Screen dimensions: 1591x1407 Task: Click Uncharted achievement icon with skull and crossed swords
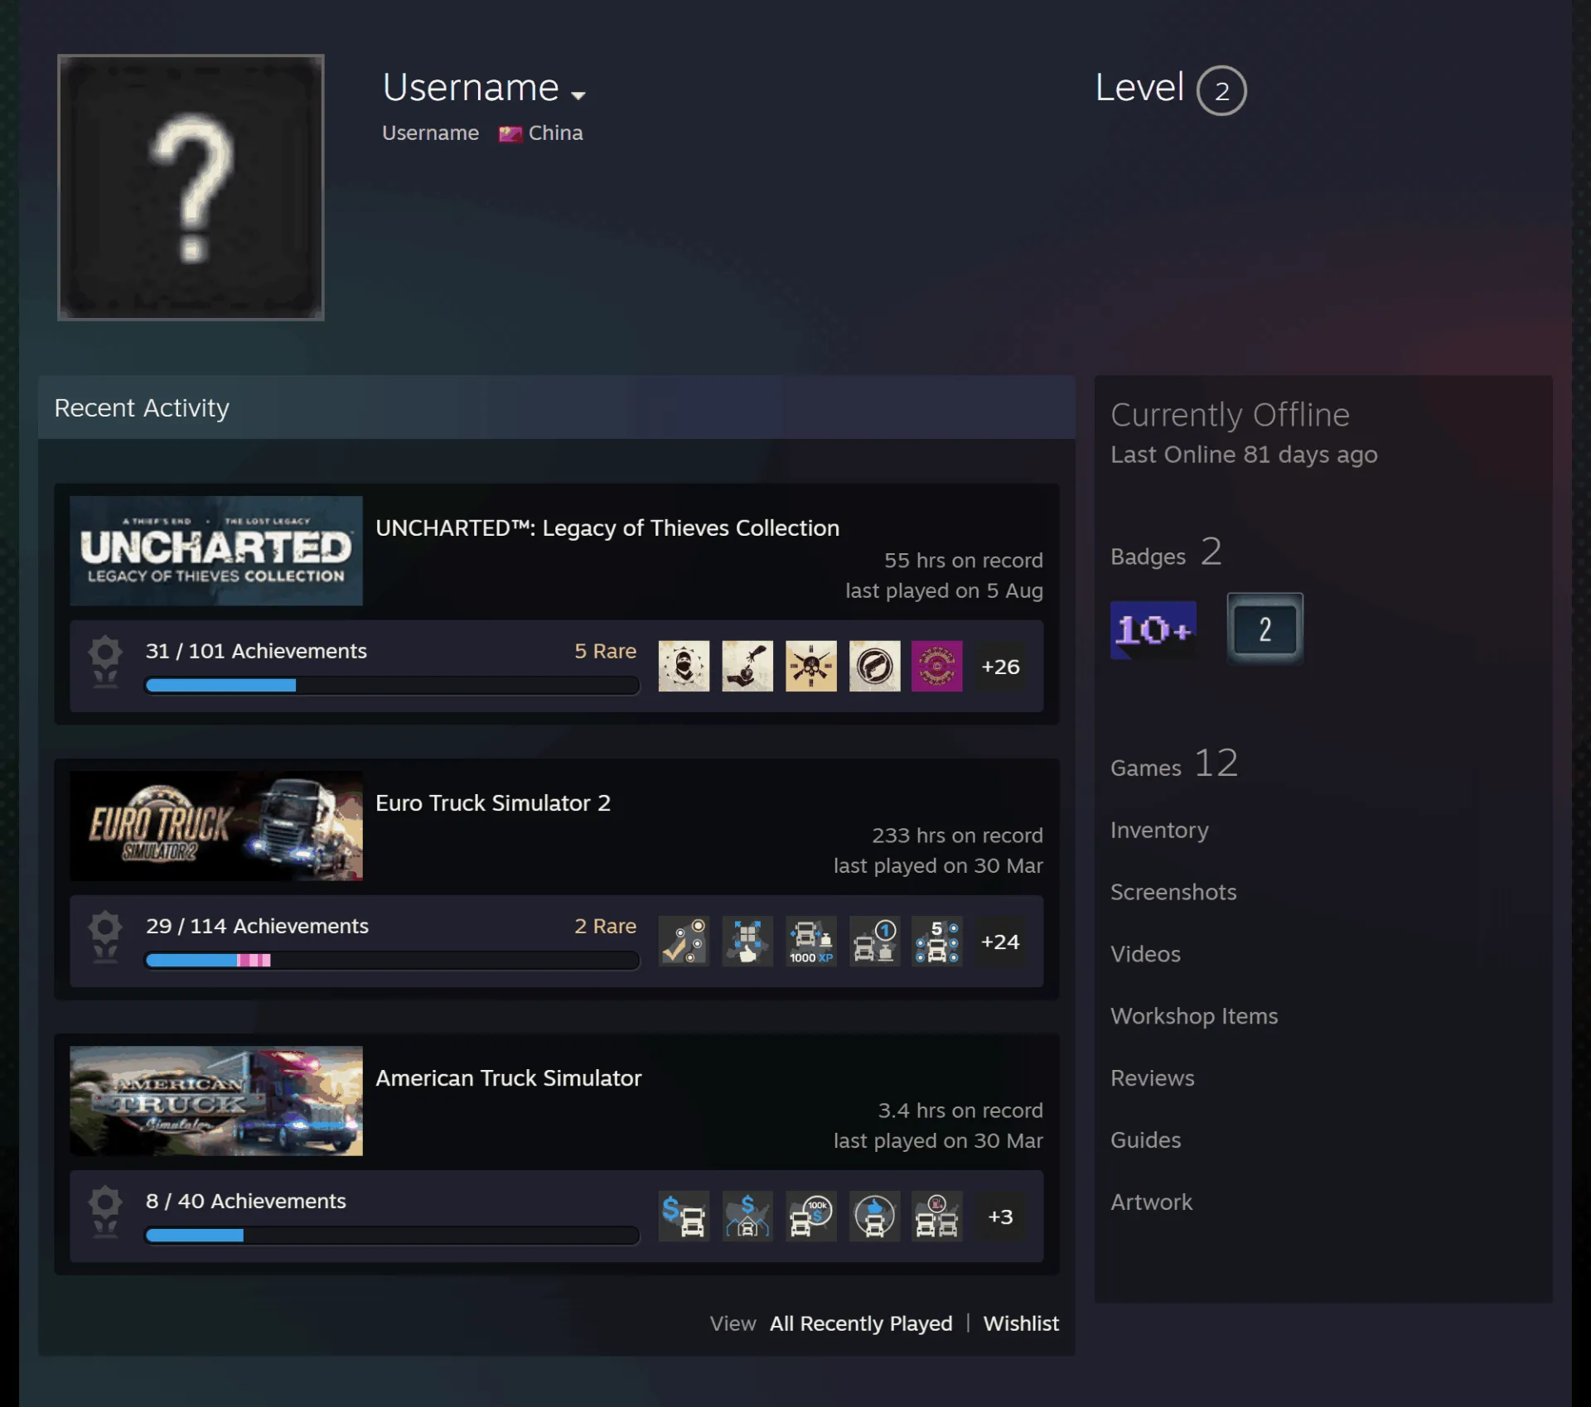(x=810, y=666)
